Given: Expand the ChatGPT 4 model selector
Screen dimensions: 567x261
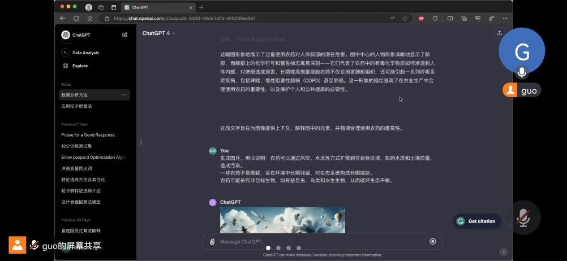Looking at the screenshot, I should point(158,33).
